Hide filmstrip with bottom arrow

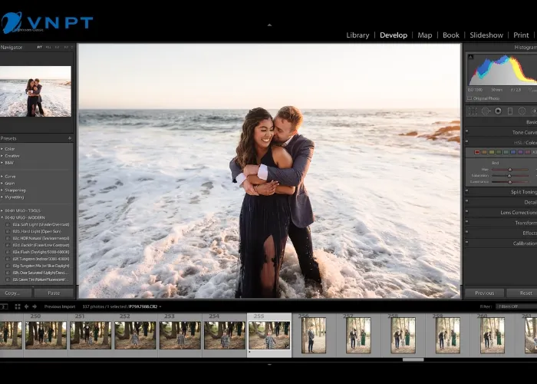tap(269, 365)
